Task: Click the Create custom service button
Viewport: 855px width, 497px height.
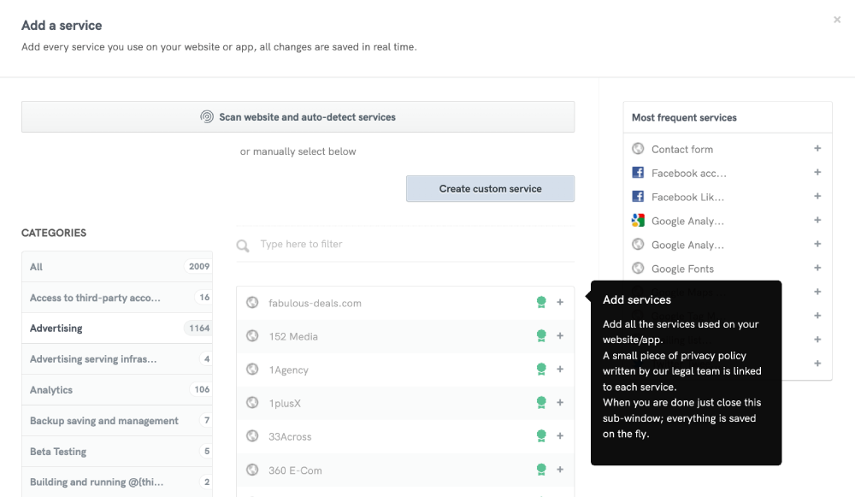Action: 490,189
